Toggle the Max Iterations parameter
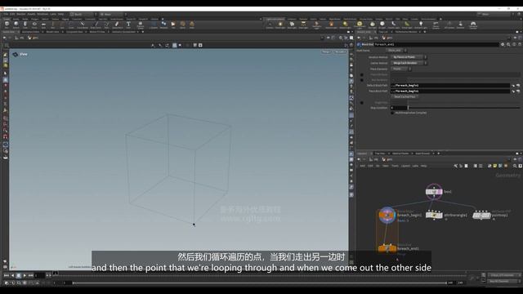This screenshot has height=294, width=523. click(x=362, y=80)
